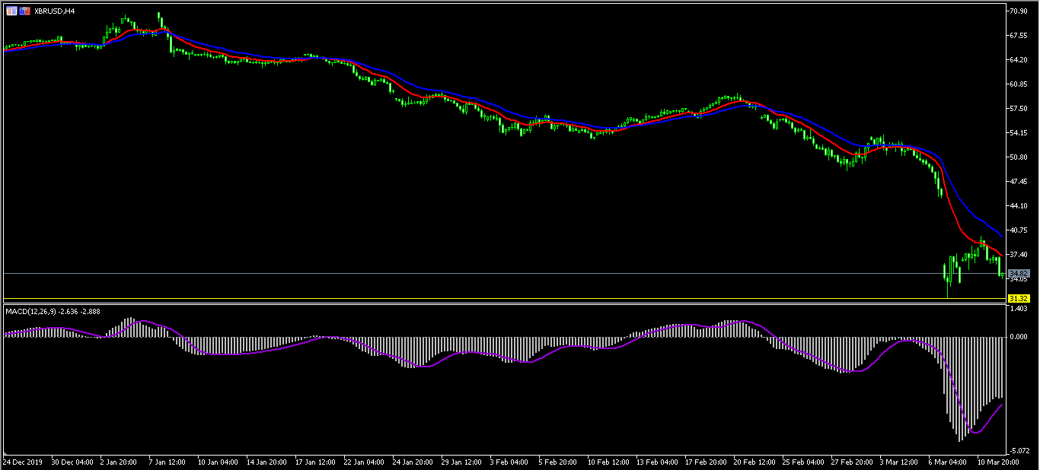The width and height of the screenshot is (1040, 470).
Task: Select the XBRUSD,H4 chart title label
Action: tap(55, 11)
